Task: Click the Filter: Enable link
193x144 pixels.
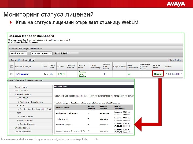Action: [178, 60]
